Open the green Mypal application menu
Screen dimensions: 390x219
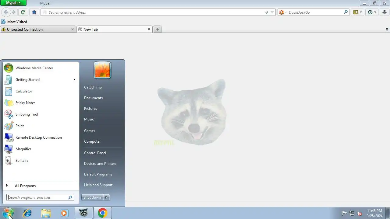[x=13, y=3]
